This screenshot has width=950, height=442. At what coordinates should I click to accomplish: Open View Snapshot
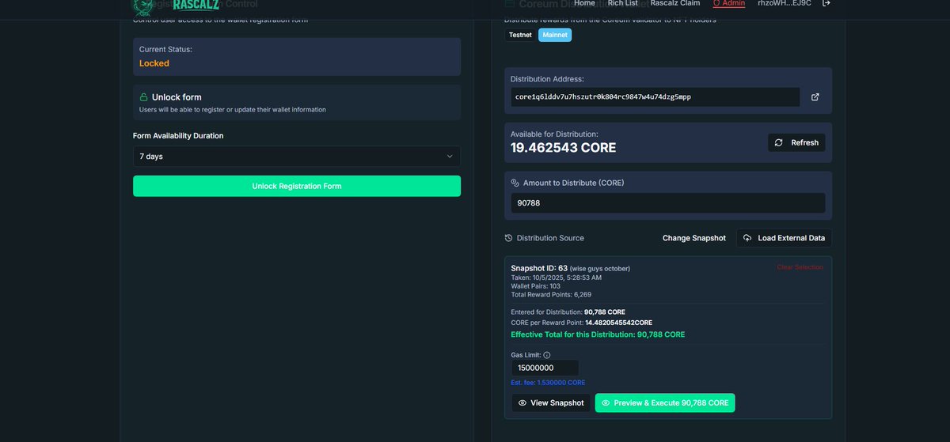tap(551, 403)
